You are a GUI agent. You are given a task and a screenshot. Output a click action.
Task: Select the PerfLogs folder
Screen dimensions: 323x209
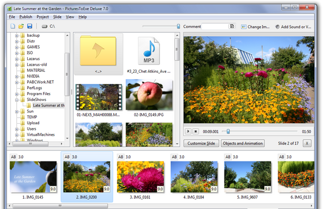click(34, 88)
